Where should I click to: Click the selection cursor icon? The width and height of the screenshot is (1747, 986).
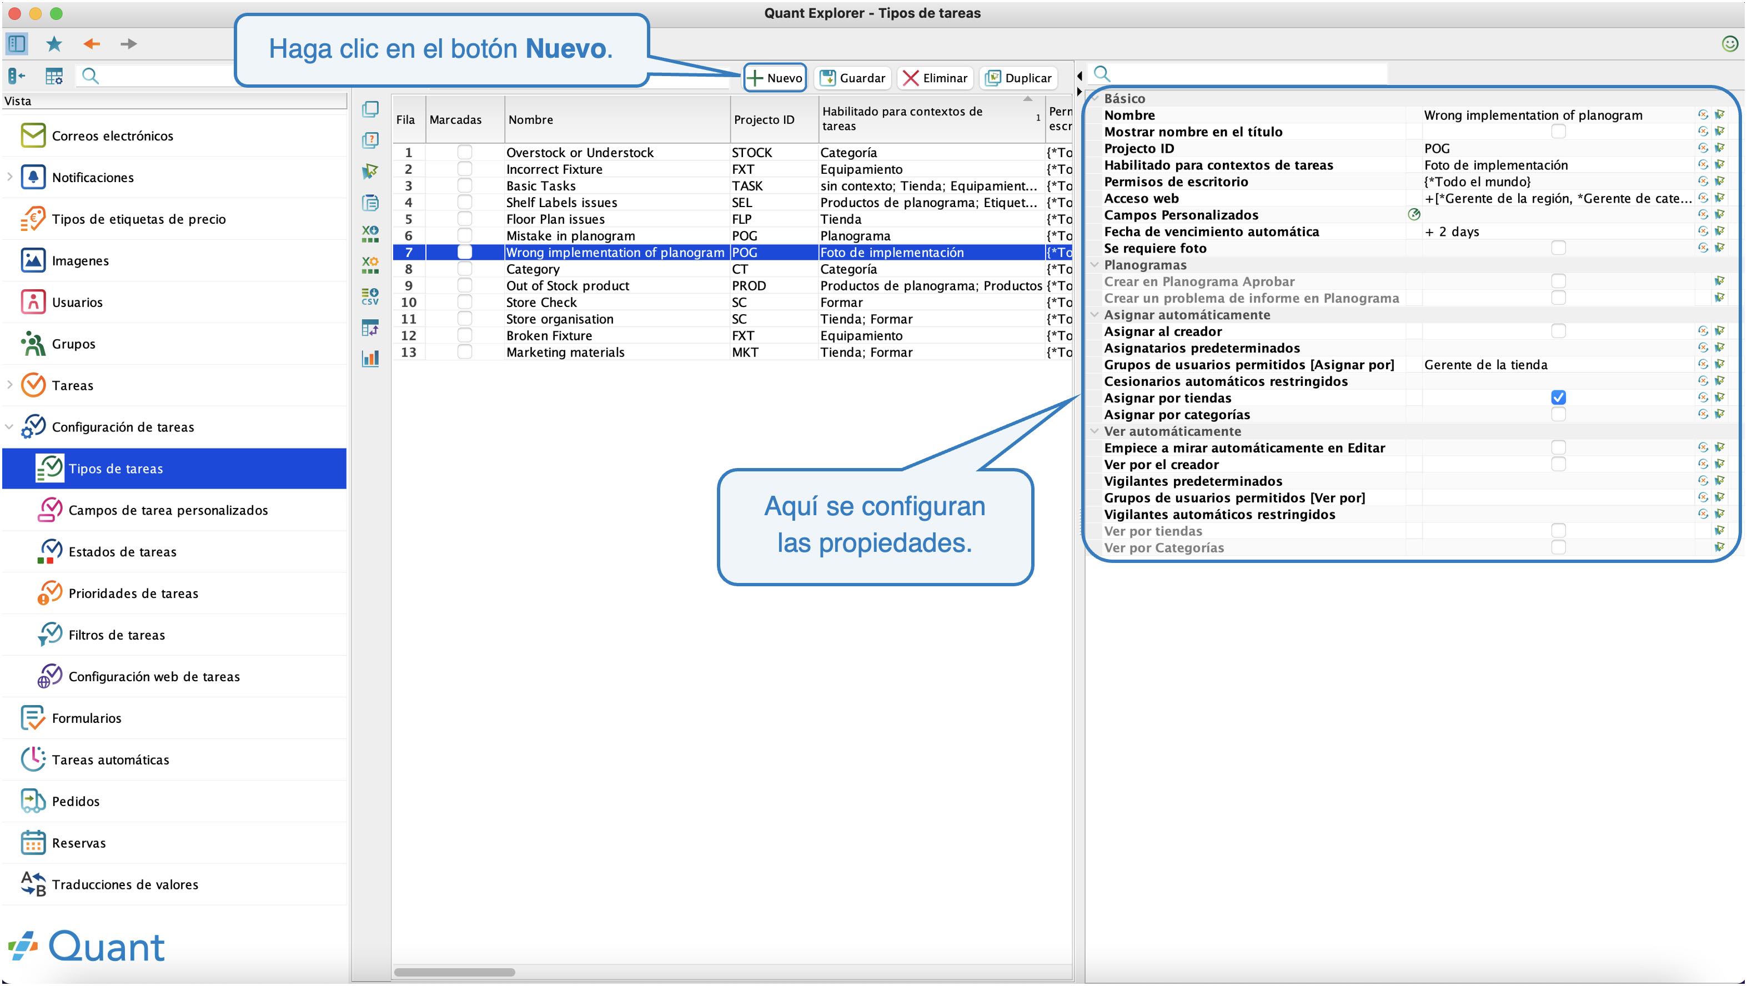pyautogui.click(x=370, y=172)
